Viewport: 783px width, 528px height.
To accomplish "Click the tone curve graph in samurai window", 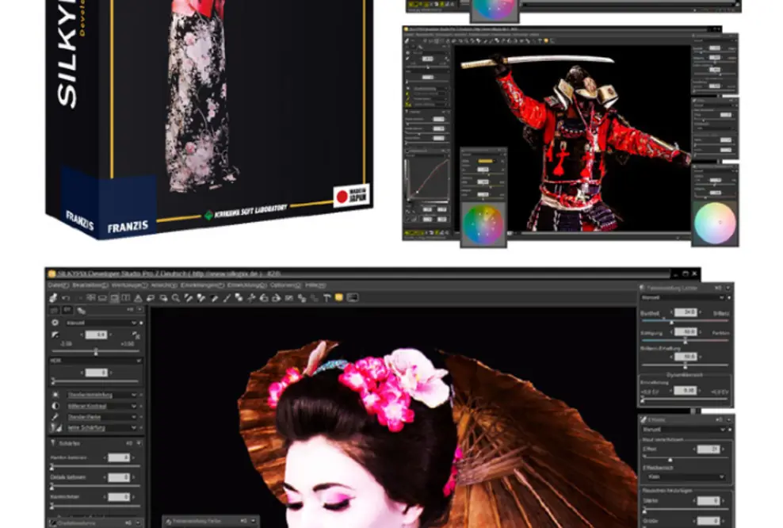I will tap(427, 178).
